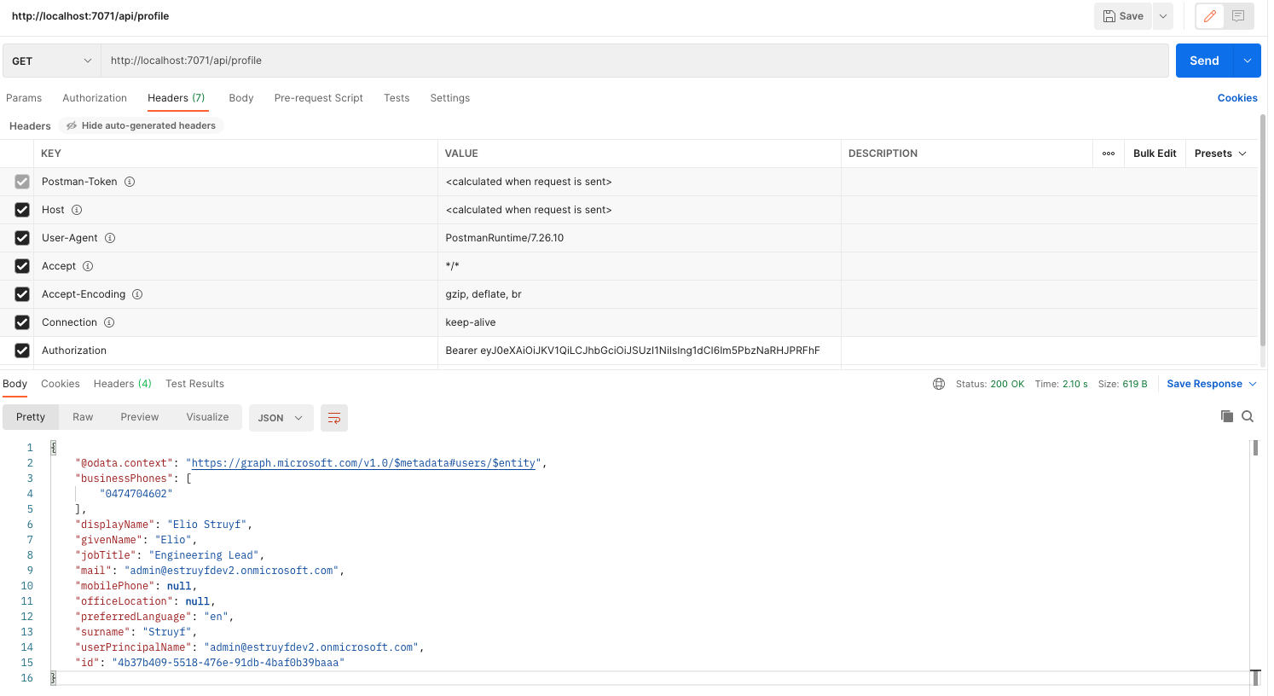Expand the Save Response dropdown arrow
This screenshot has height=696, width=1274.
point(1253,384)
